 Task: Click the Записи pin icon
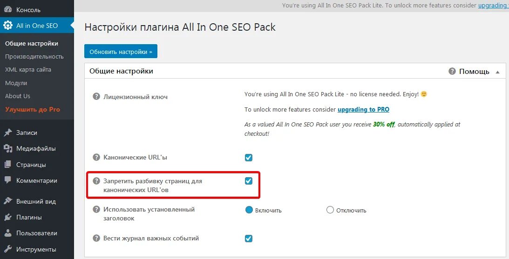pyautogui.click(x=8, y=133)
